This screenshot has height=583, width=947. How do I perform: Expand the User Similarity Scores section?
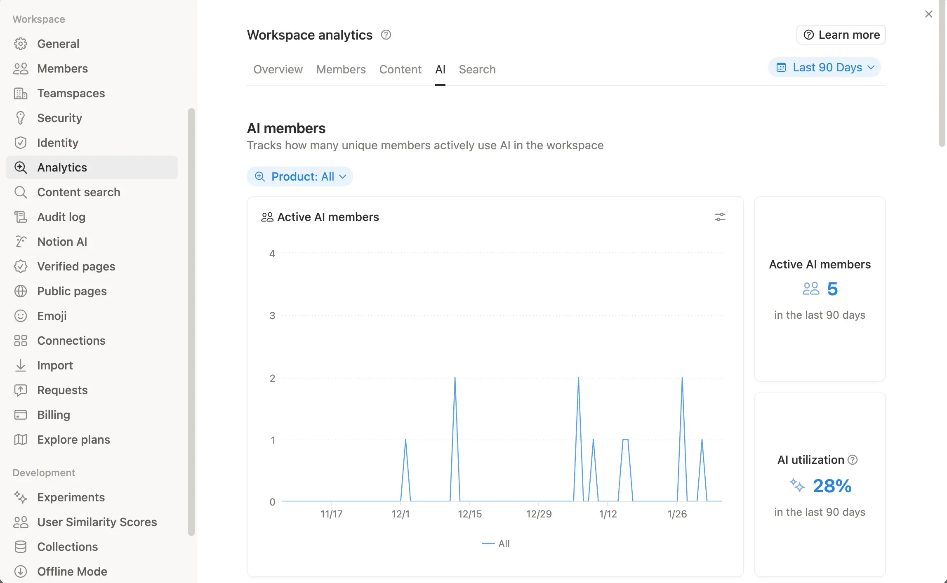[97, 522]
